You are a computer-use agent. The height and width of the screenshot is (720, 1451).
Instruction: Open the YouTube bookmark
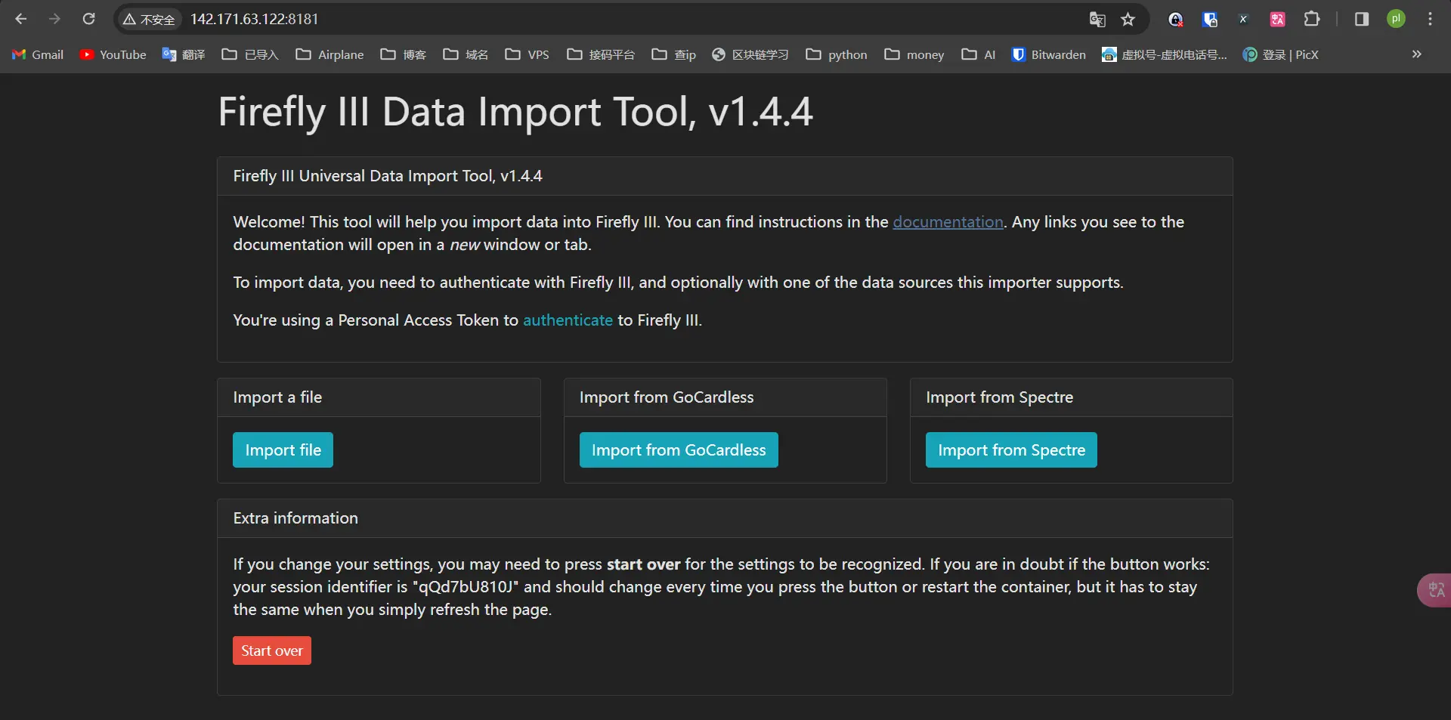[x=113, y=54]
